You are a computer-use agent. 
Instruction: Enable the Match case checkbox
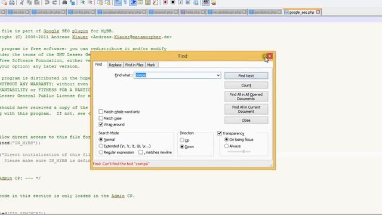point(101,118)
